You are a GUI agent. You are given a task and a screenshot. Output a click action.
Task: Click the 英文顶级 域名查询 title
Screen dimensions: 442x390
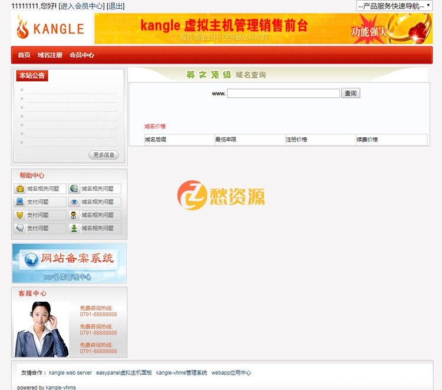(x=226, y=75)
